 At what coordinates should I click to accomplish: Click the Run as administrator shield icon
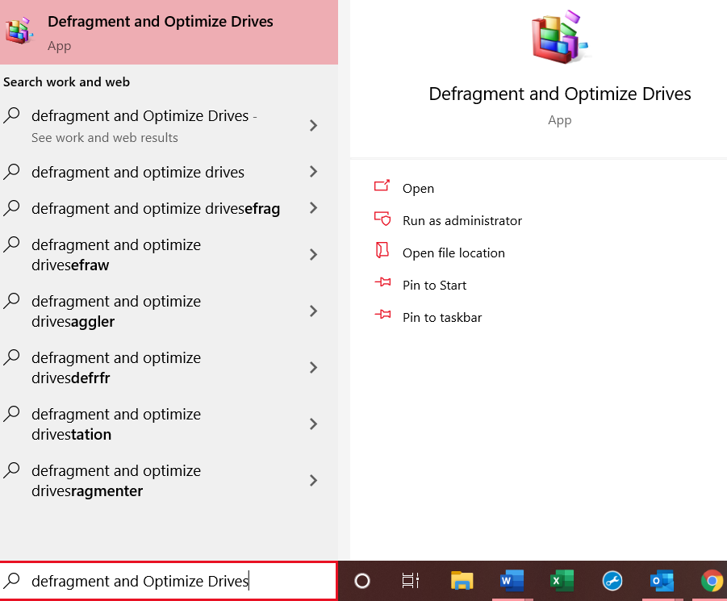point(382,219)
